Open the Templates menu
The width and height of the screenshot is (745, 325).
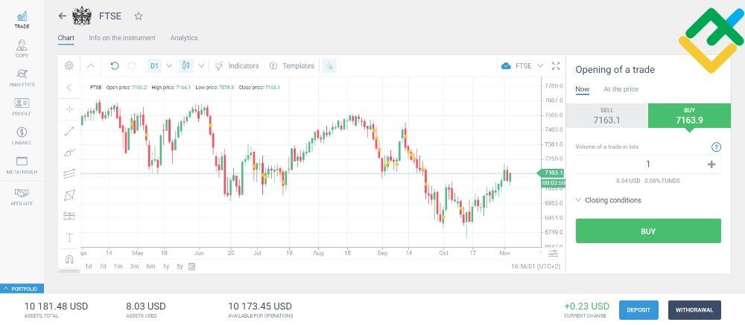(292, 66)
